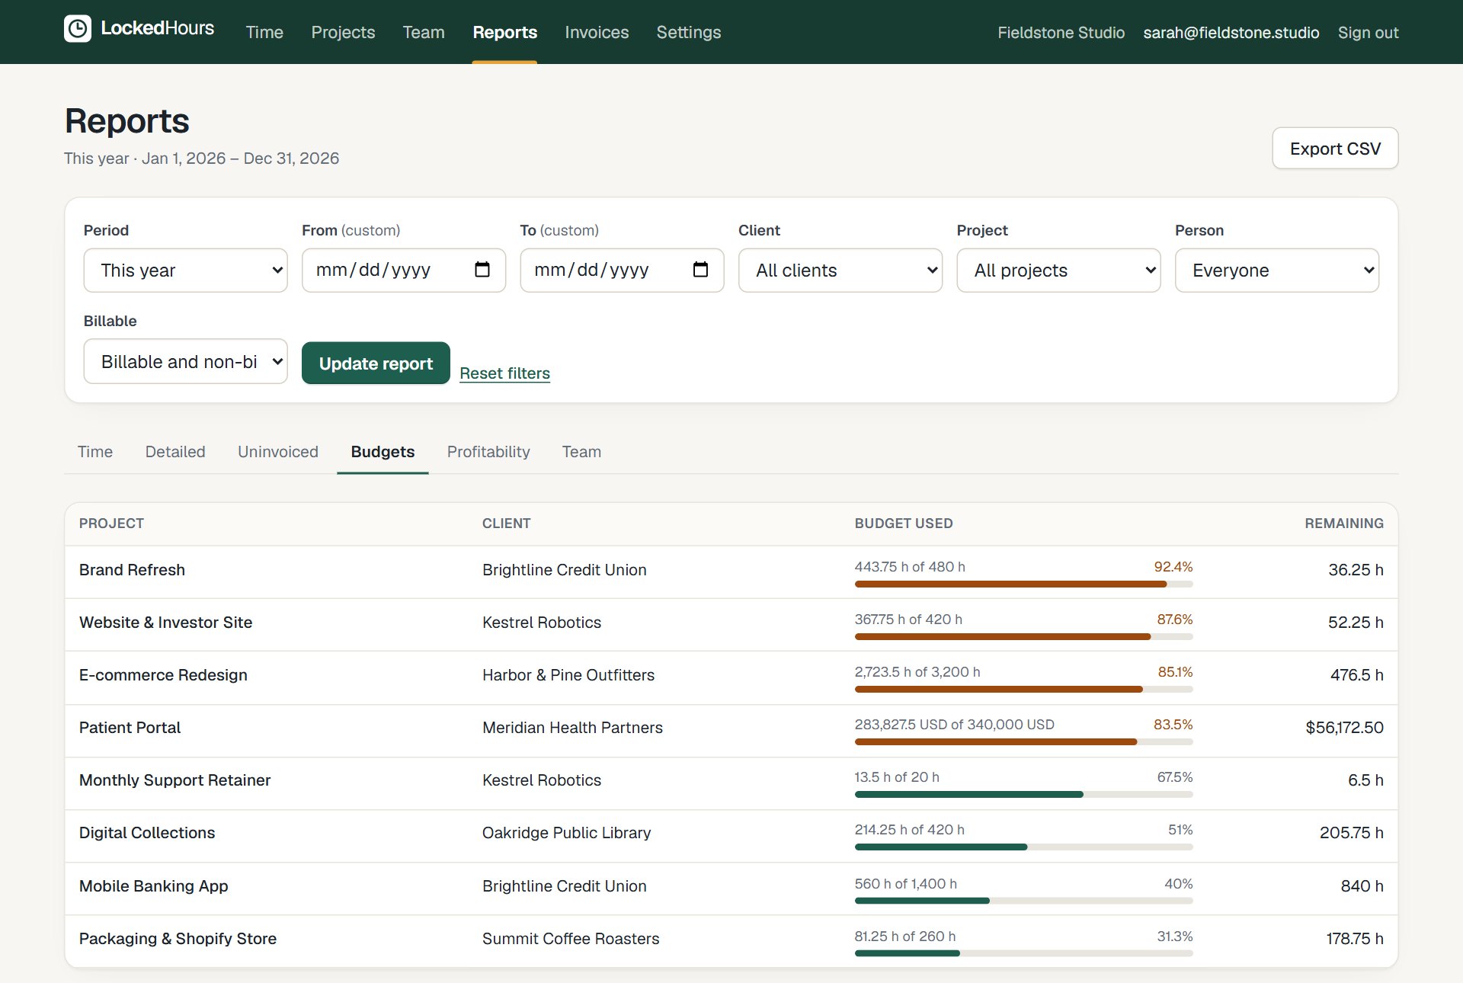Select the Reports nav item
This screenshot has width=1463, height=983.
(504, 32)
